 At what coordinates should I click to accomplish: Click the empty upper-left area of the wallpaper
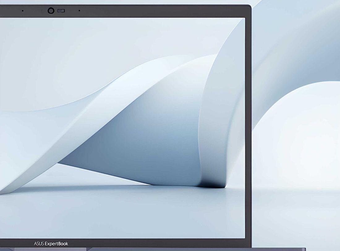(46, 46)
